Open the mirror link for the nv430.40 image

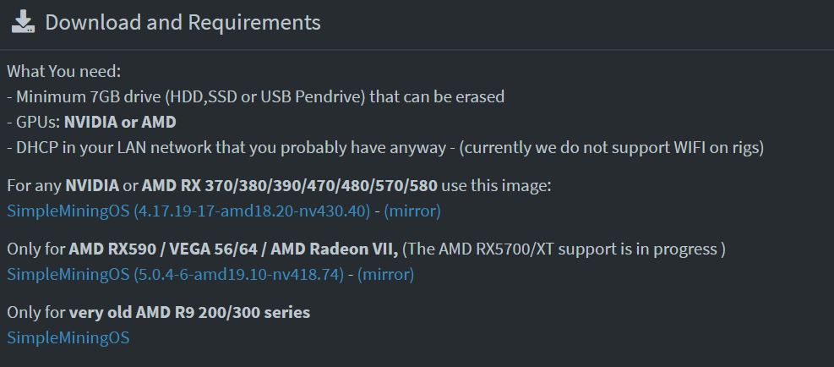pyautogui.click(x=412, y=211)
